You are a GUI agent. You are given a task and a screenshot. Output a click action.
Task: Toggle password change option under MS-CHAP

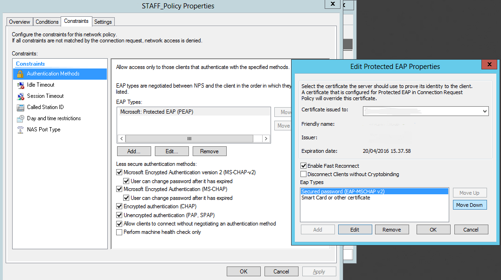tap(126, 198)
